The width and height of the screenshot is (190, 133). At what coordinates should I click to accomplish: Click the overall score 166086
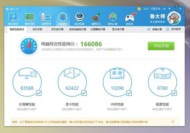click(91, 44)
